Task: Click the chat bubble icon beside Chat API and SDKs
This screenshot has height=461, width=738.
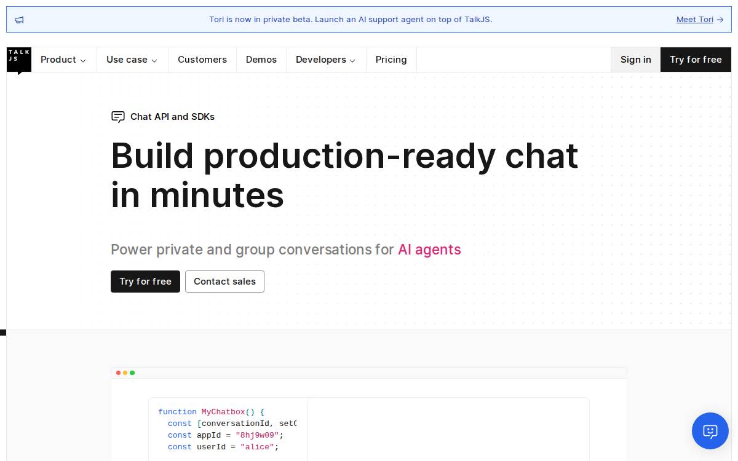Action: (x=117, y=117)
